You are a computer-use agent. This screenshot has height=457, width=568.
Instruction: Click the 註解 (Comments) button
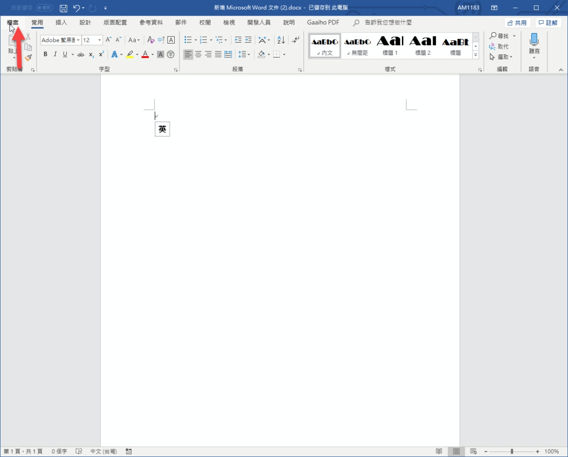click(x=548, y=23)
